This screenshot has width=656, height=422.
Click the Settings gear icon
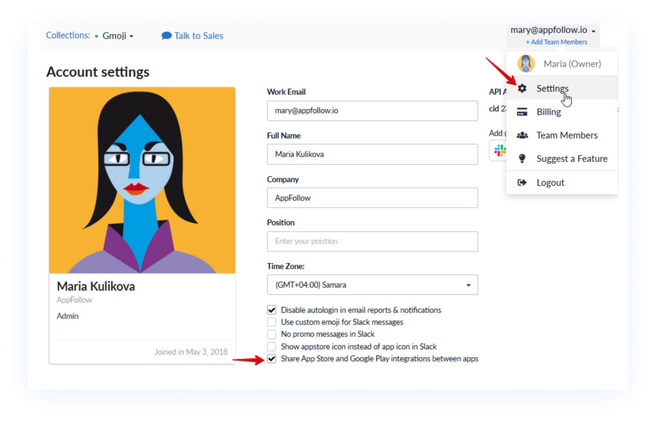pos(522,89)
